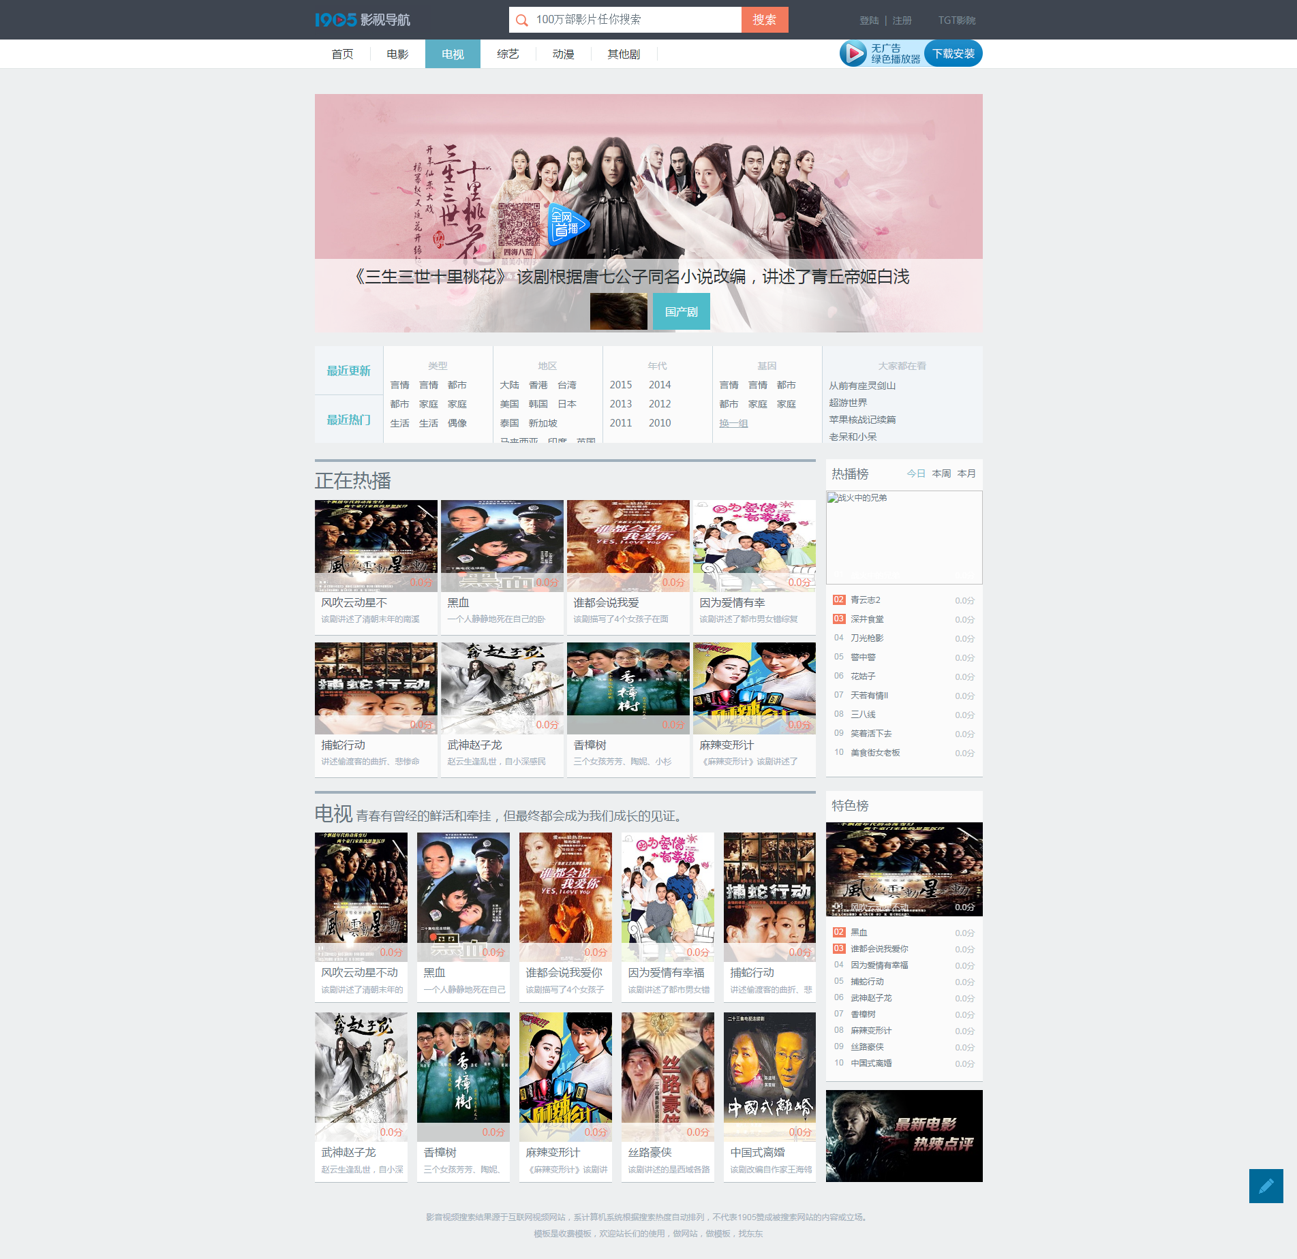Click the search magnifier icon

click(522, 20)
